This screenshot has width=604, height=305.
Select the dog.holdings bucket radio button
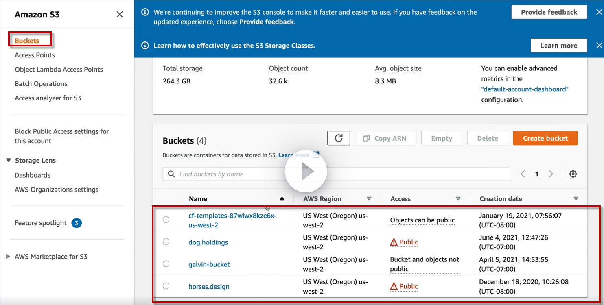point(166,242)
